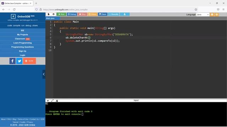The width and height of the screenshot is (227, 127).
Task: Open the orange settings gear icon
Action: coord(217,14)
